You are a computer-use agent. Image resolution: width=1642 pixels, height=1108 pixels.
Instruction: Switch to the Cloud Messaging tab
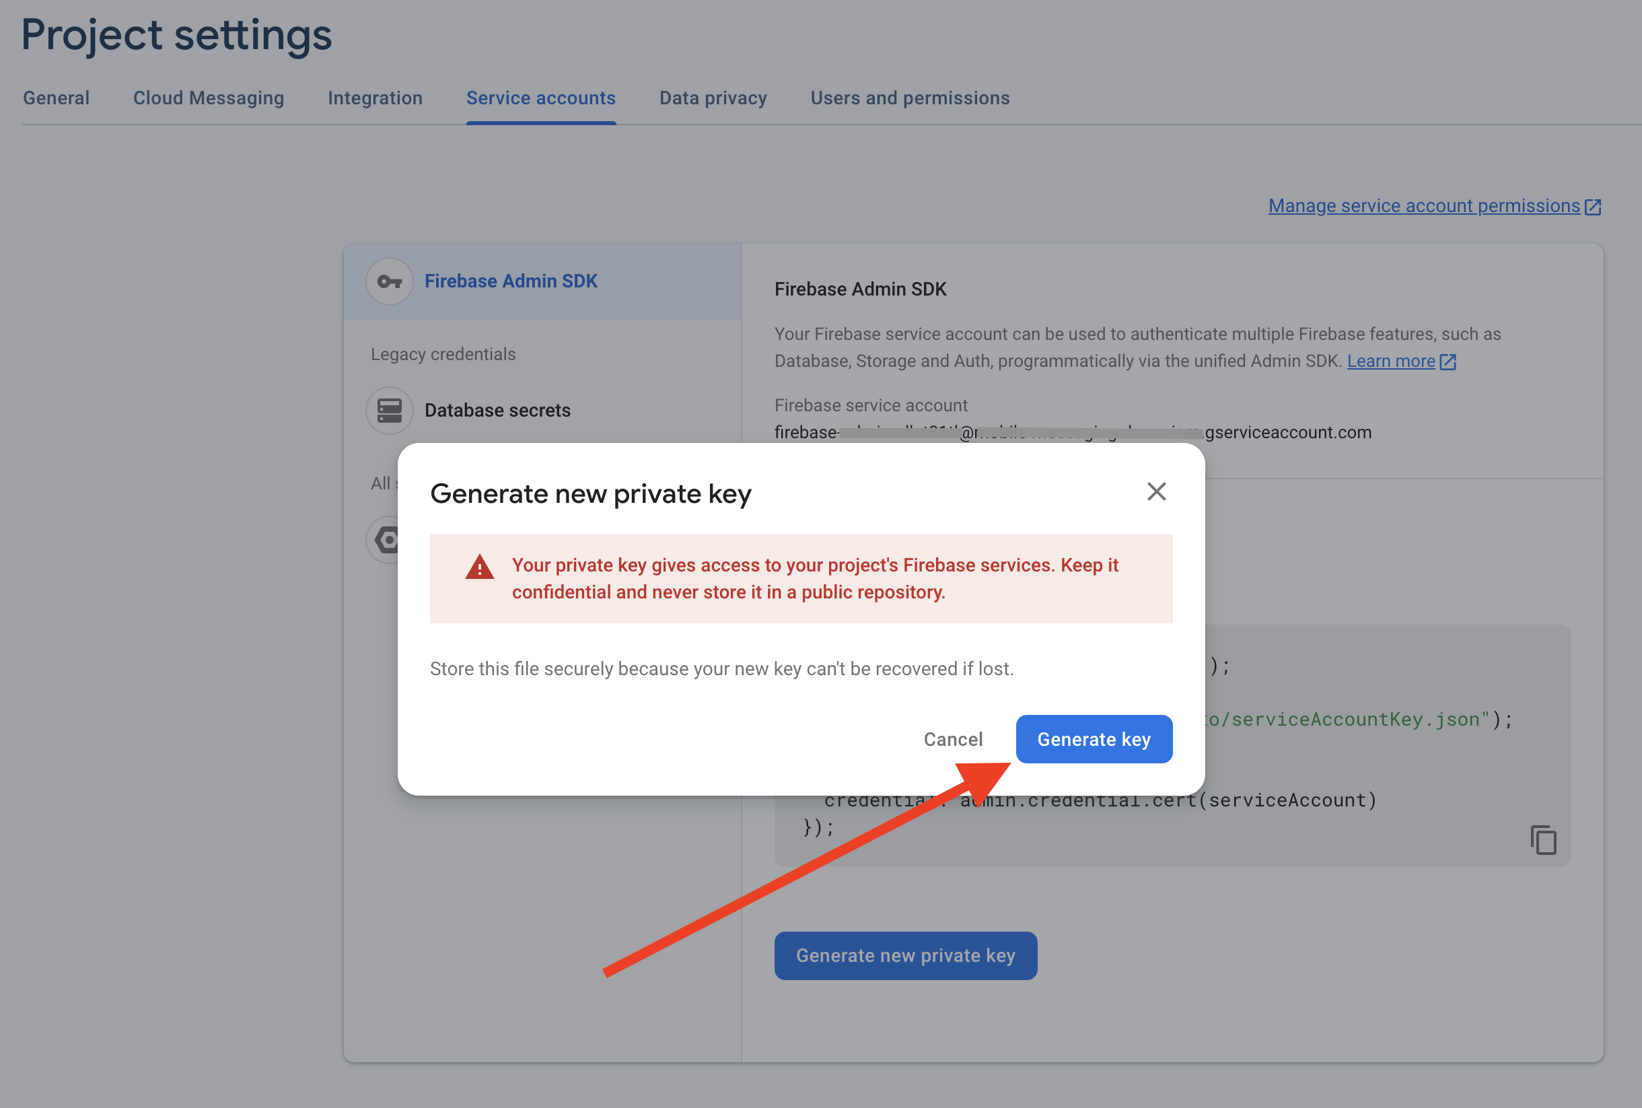click(x=209, y=98)
